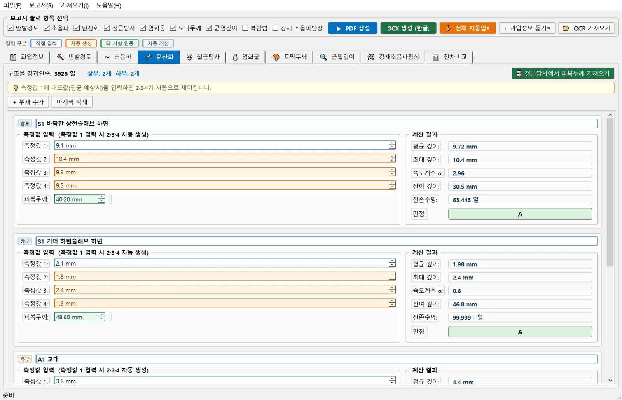
Task: Click stepper of 측정값 4 with 1.6 mm
Action: tap(392, 303)
